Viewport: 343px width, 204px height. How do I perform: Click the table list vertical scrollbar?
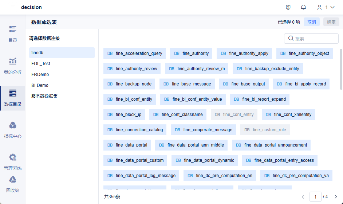[341, 69]
